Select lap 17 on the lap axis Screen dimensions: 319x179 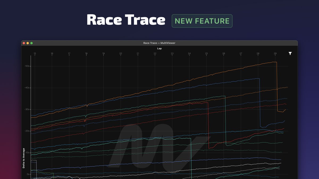click(x=69, y=54)
